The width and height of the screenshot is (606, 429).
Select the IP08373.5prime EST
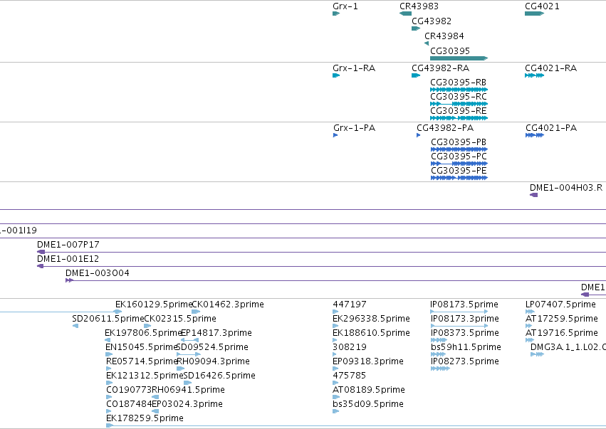coord(439,340)
